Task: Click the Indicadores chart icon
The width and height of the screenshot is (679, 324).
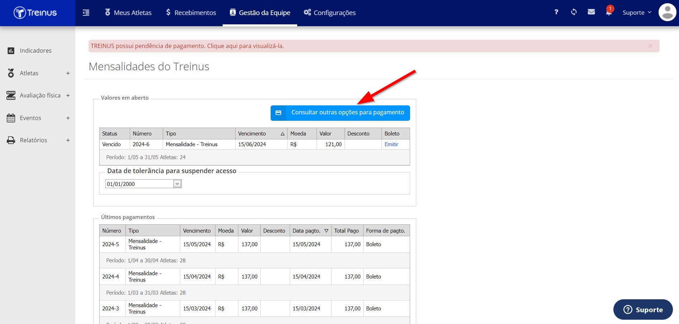Action: (x=11, y=51)
